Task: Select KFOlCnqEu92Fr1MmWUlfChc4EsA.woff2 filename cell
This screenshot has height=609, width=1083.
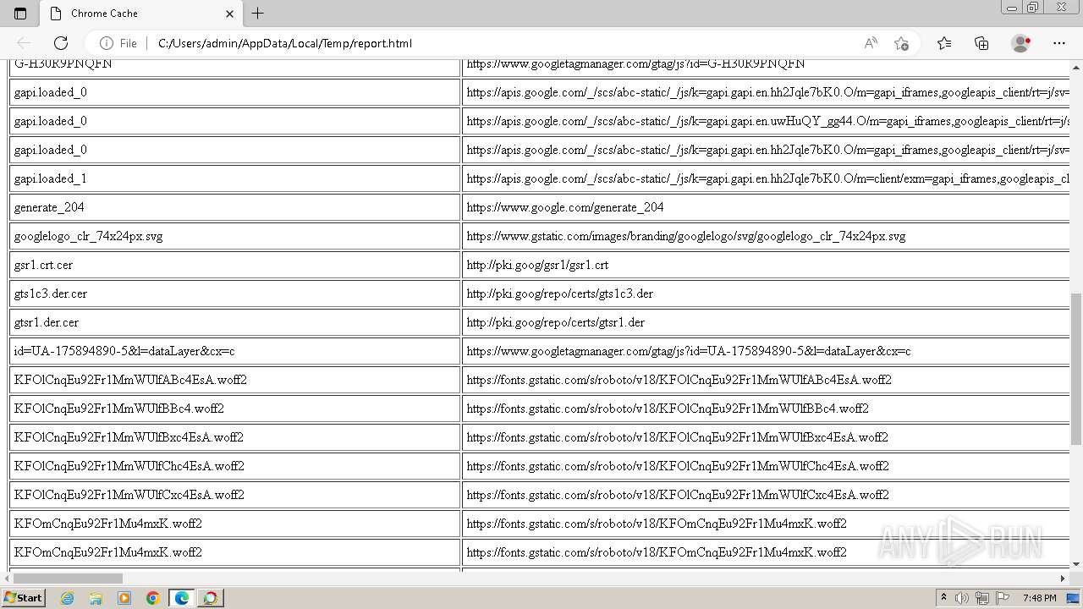Action: 234,466
